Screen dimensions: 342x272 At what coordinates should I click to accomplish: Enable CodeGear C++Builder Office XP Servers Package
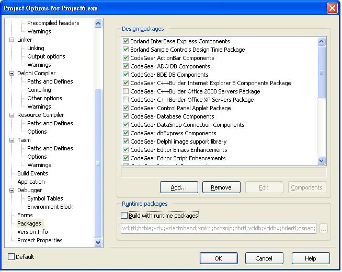[x=126, y=100]
